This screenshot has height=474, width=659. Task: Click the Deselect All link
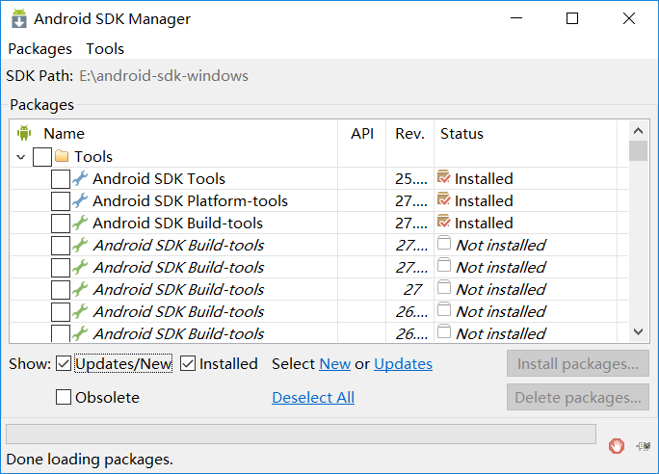click(313, 397)
